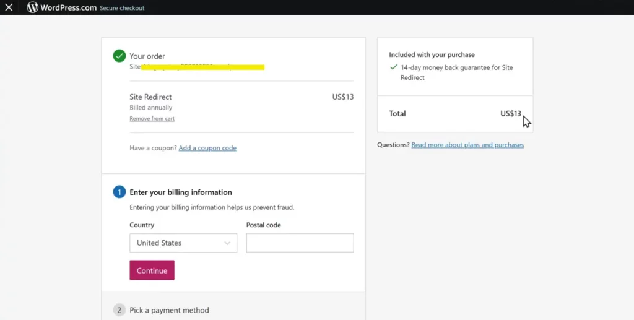Click the US$13 price next to Site Redirect

click(x=343, y=97)
